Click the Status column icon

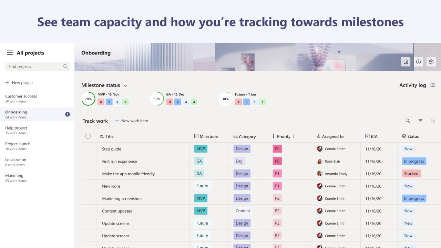[404, 136]
